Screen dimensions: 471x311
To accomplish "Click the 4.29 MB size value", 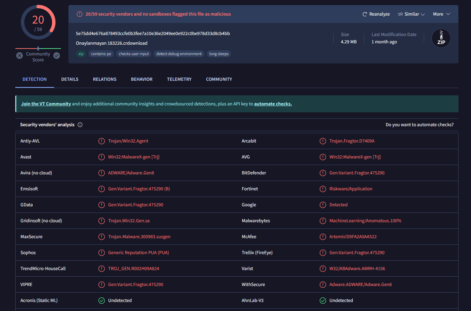I will coord(349,42).
